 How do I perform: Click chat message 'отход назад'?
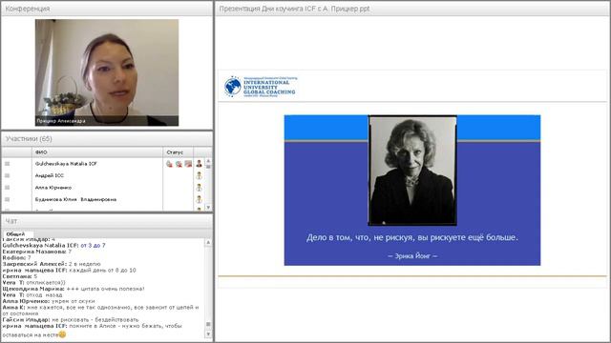coord(44,294)
